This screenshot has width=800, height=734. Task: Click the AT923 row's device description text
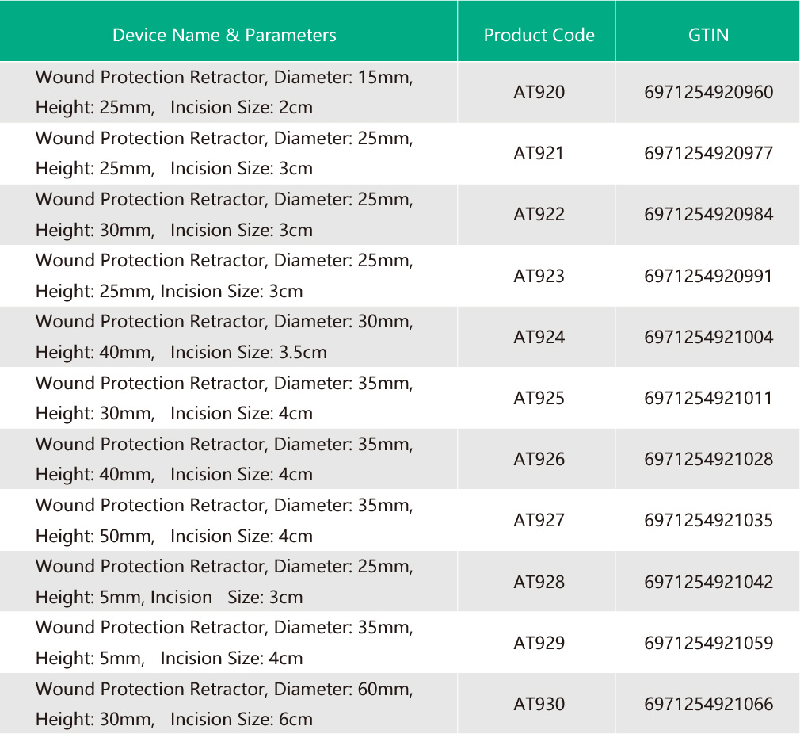tap(224, 276)
